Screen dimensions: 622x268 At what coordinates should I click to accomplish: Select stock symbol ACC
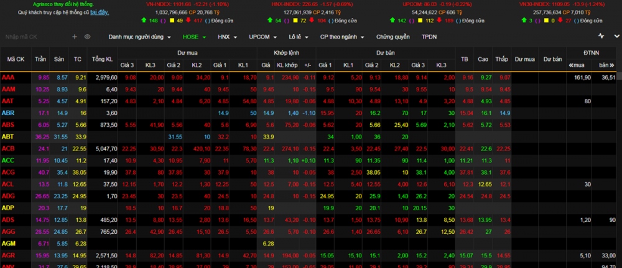point(8,160)
